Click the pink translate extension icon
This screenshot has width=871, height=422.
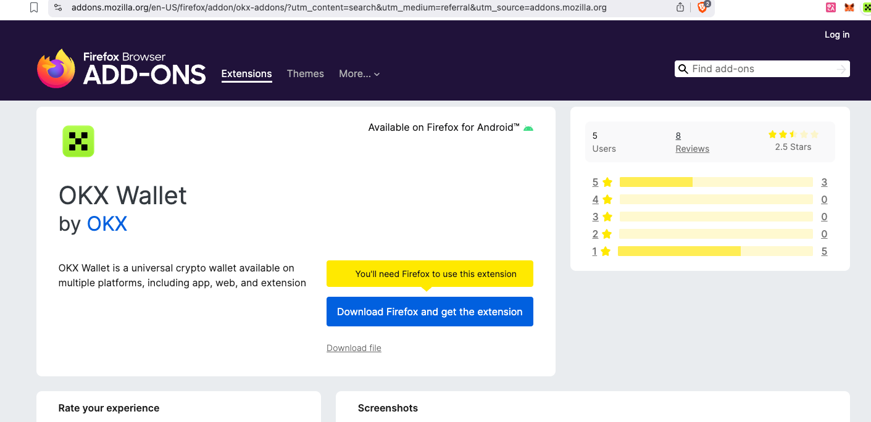(831, 7)
